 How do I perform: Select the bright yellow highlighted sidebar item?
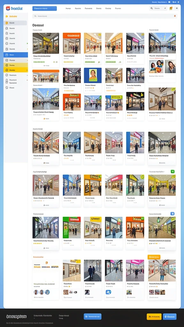click(16, 70)
